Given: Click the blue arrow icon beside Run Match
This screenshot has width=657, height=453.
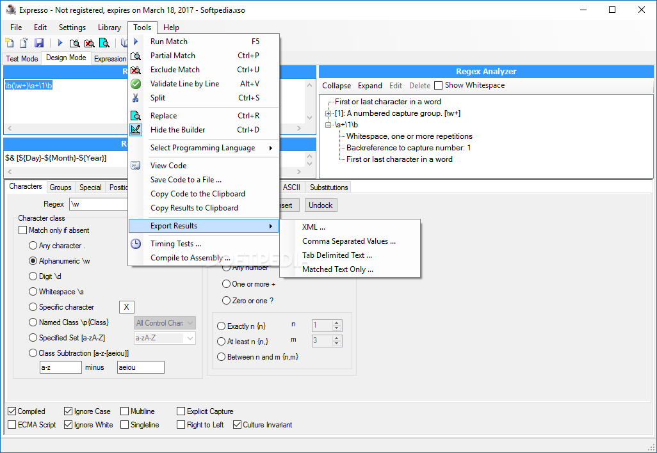Looking at the screenshot, I should click(136, 42).
